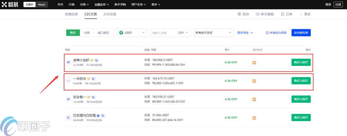This screenshot has width=347, height=136.
Task: Click the 欧易 OKX logo
Action: coord(10,4)
